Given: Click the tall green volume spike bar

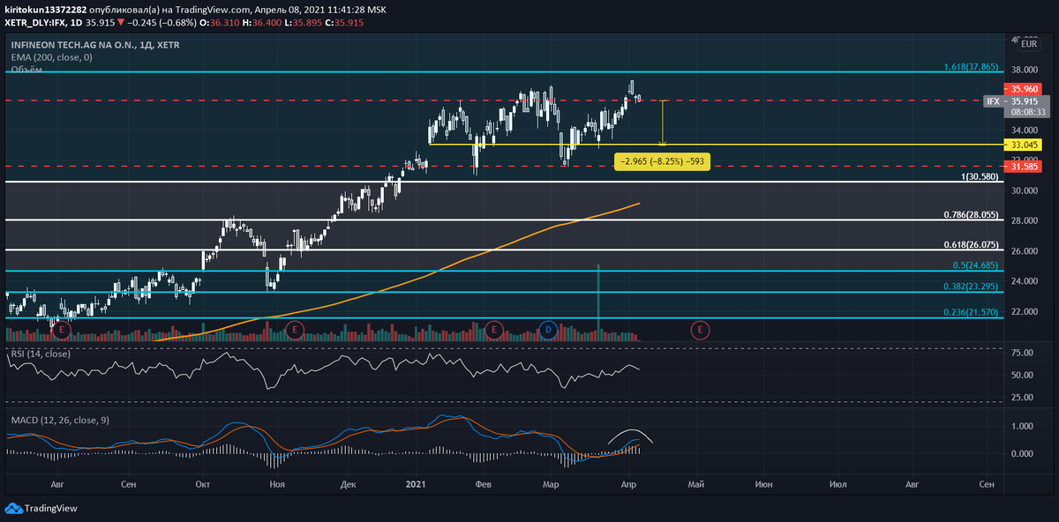Looking at the screenshot, I should [x=599, y=302].
